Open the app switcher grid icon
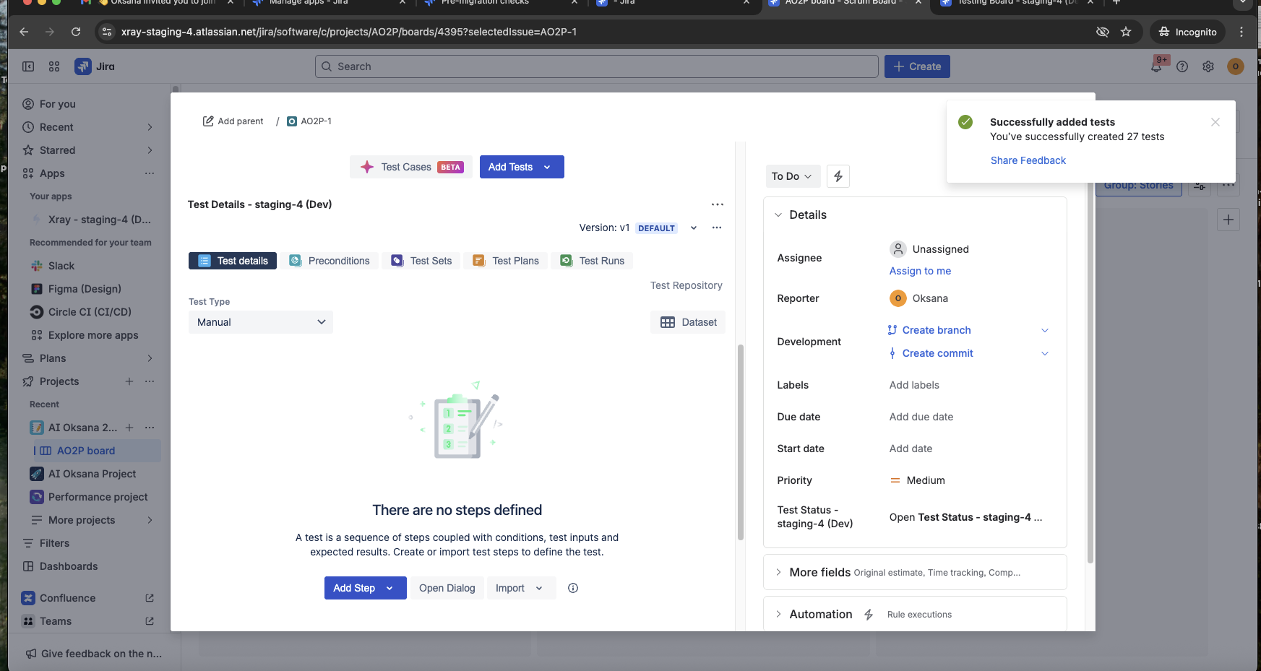The image size is (1261, 671). coord(54,66)
